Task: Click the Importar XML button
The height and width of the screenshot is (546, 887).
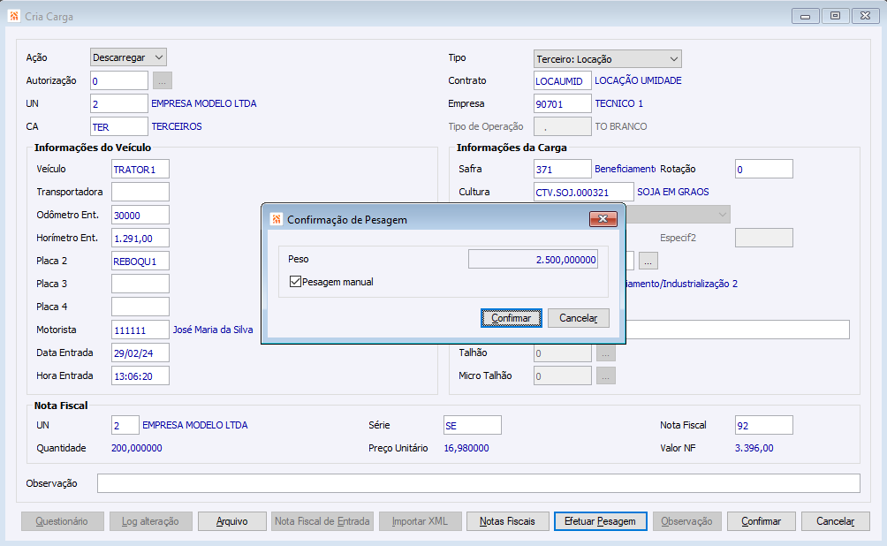Action: tap(420, 521)
